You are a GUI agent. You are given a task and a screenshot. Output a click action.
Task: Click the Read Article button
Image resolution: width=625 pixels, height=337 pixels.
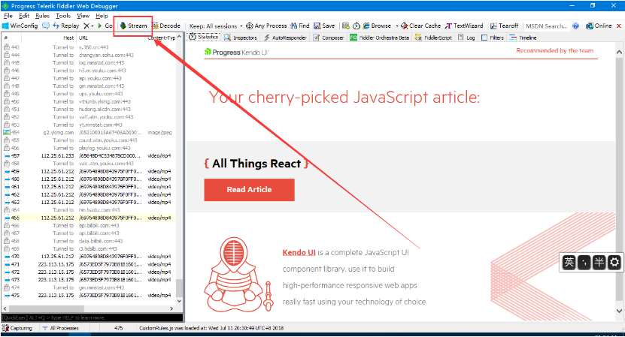(x=249, y=190)
